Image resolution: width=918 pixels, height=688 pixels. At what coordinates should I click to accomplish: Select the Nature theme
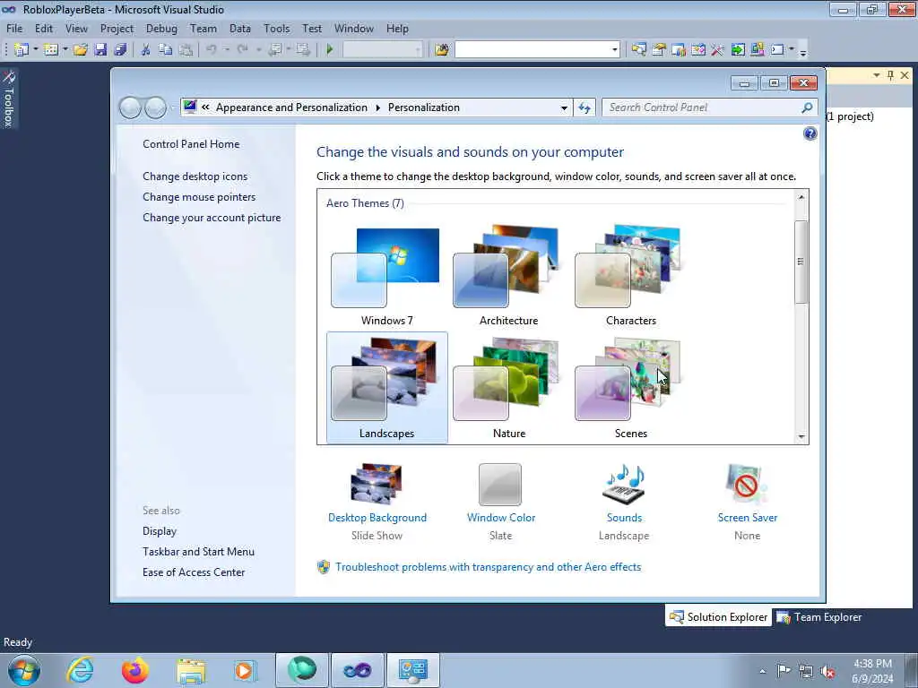pyautogui.click(x=508, y=388)
